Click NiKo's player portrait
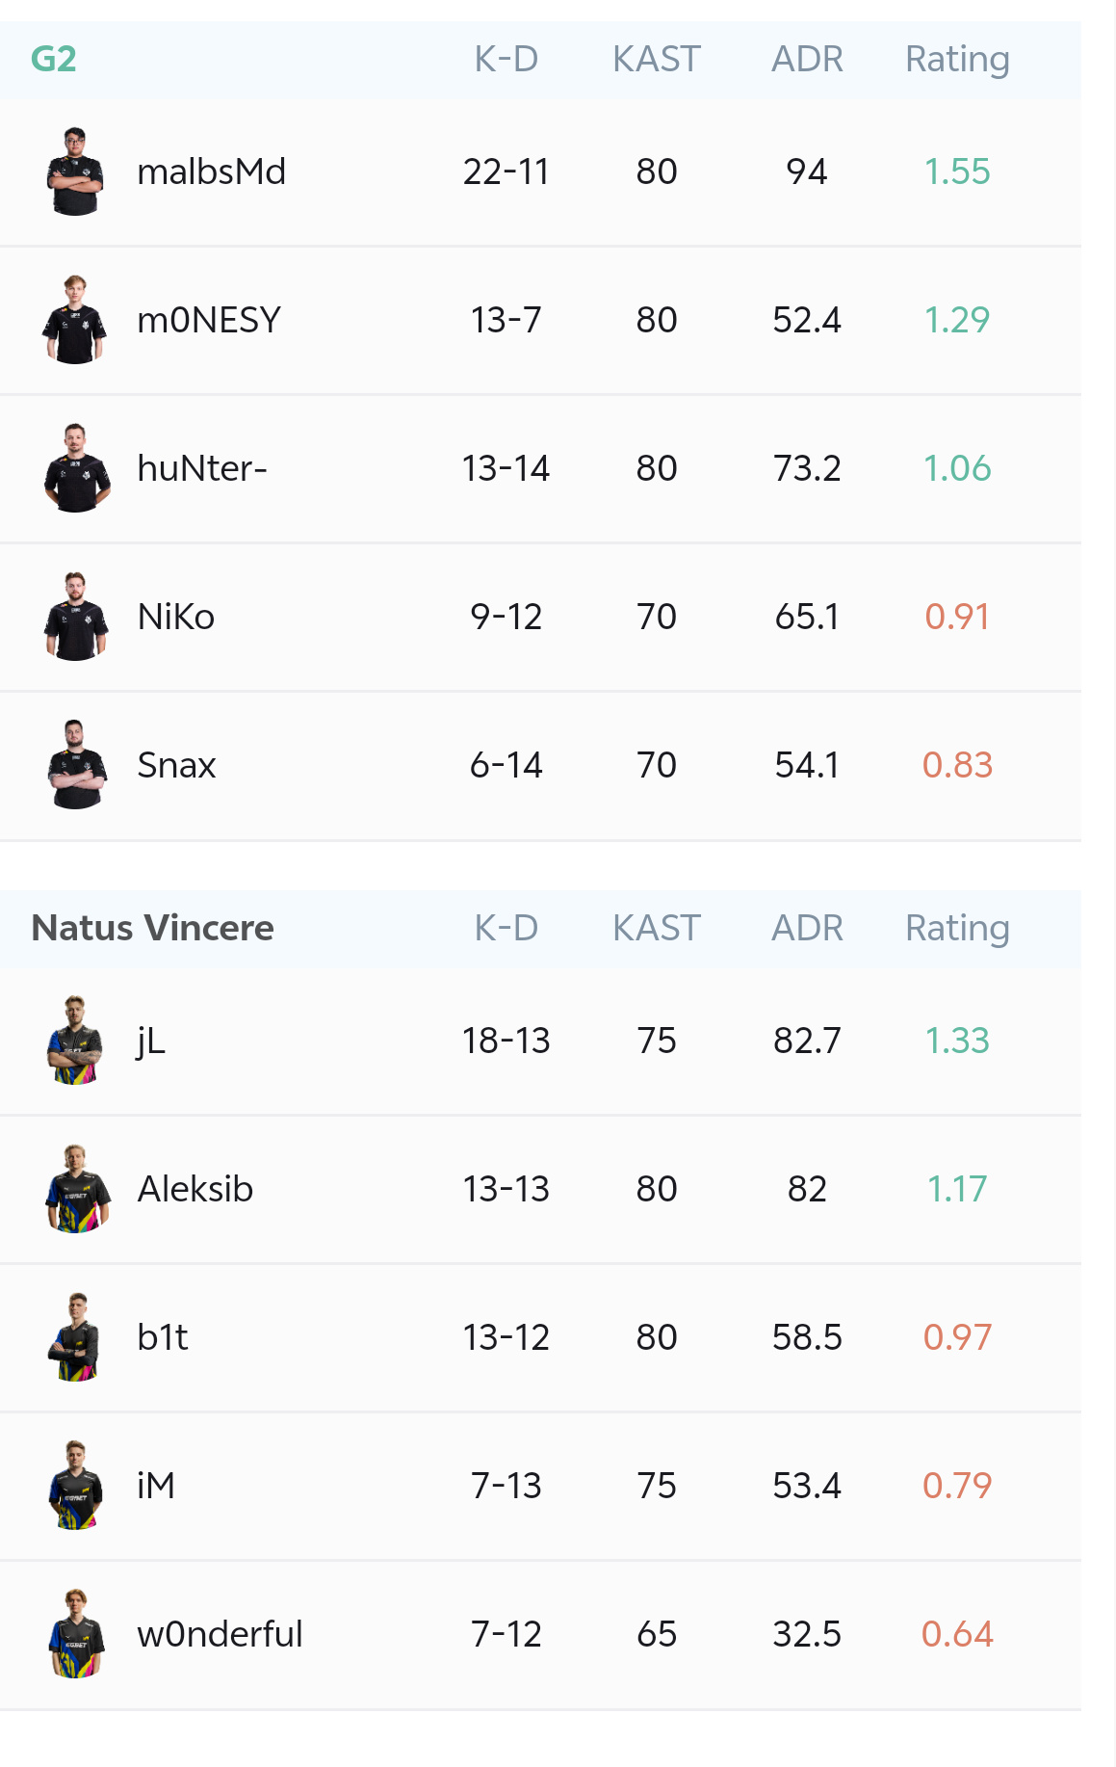The height and width of the screenshot is (1767, 1116). pyautogui.click(x=75, y=617)
